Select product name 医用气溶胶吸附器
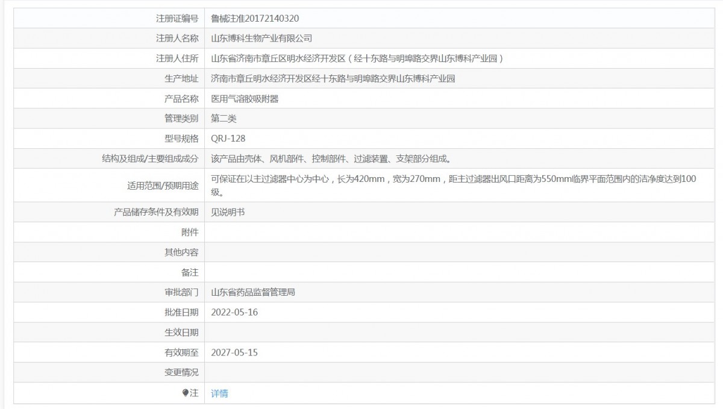This screenshot has height=409, width=723. point(245,99)
